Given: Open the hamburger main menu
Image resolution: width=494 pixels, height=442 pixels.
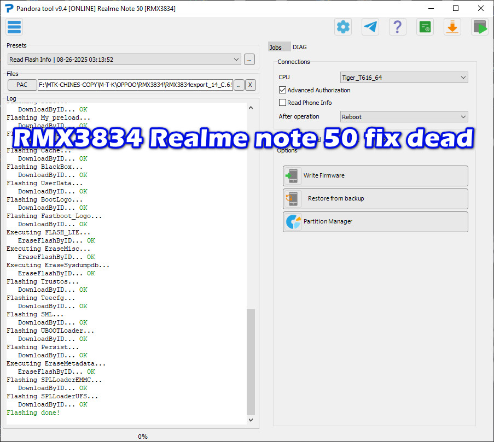Looking at the screenshot, I should (14, 27).
